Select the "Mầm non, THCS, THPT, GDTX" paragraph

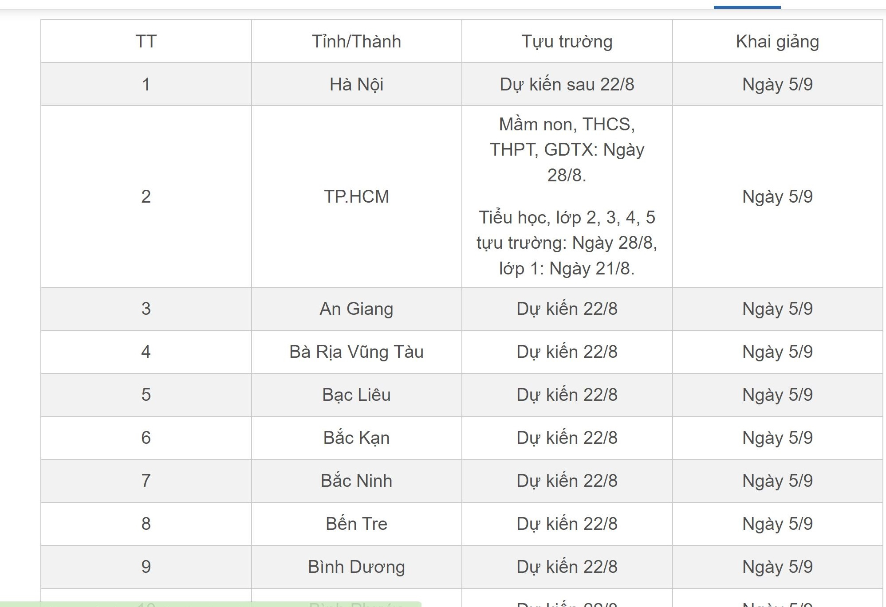pyautogui.click(x=567, y=150)
